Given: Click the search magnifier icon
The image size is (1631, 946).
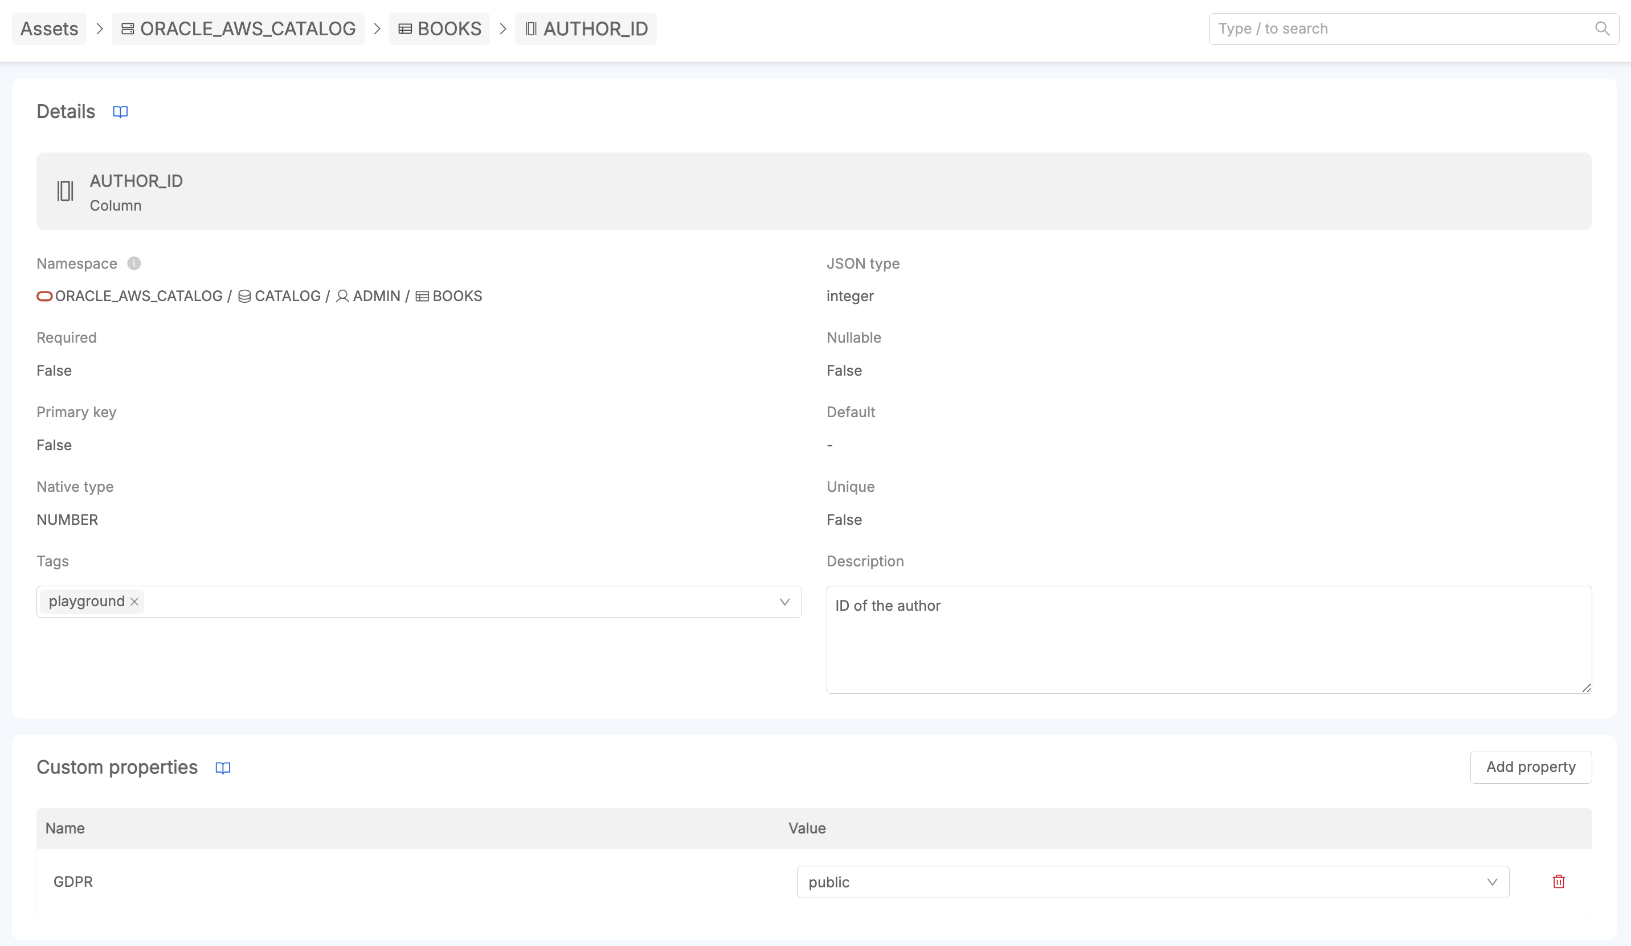Looking at the screenshot, I should (1602, 28).
